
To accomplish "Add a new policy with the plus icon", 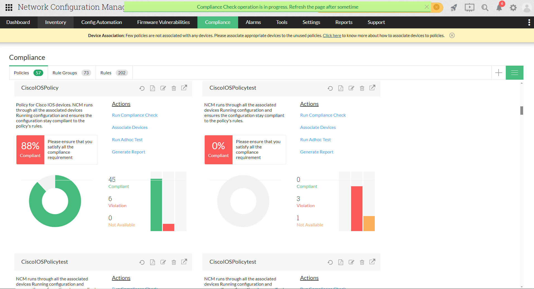I will pos(498,73).
